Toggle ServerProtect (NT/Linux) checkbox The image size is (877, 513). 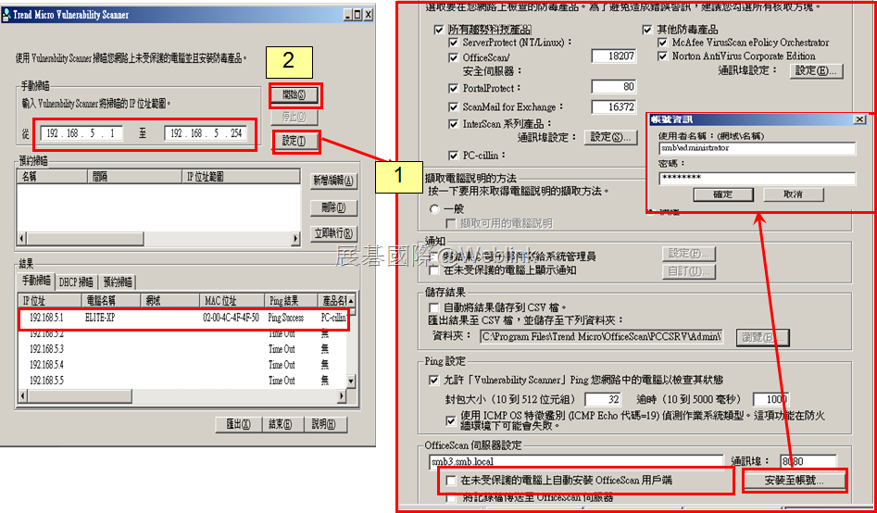click(x=454, y=43)
